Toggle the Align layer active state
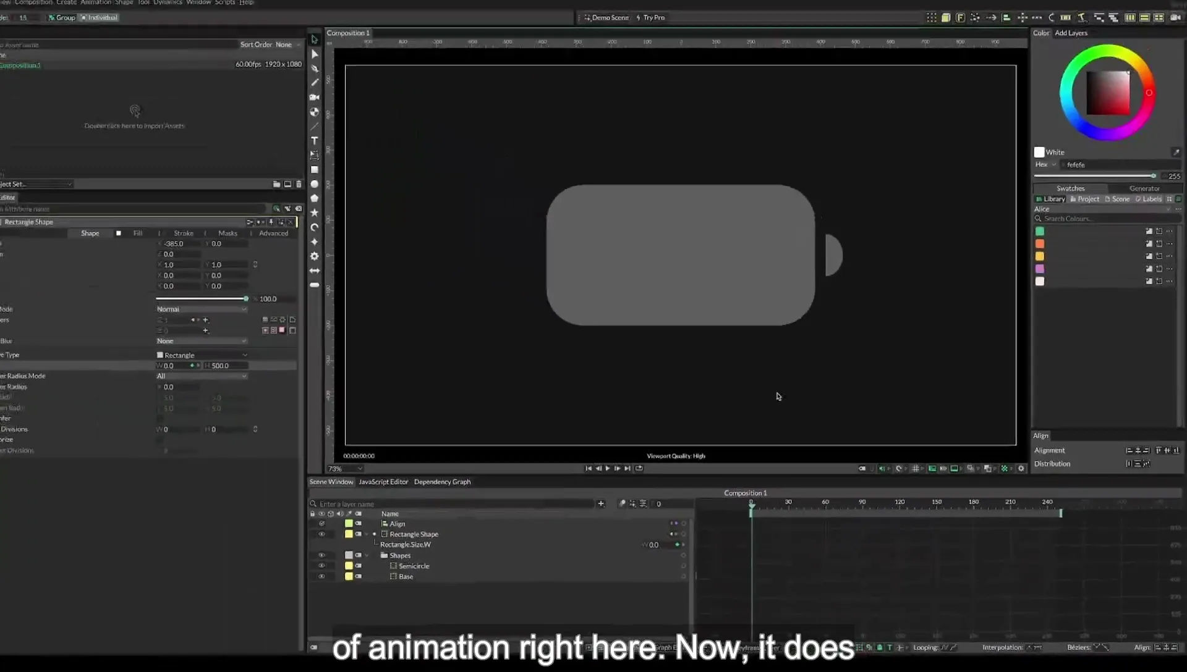Viewport: 1187px width, 672px height. (321, 524)
